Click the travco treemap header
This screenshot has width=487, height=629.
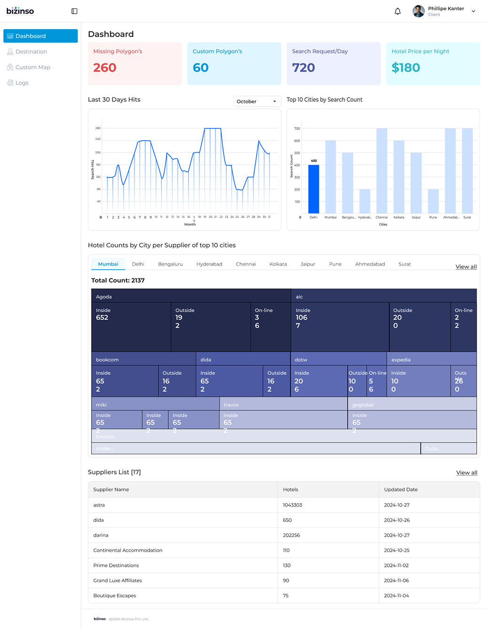tap(283, 404)
